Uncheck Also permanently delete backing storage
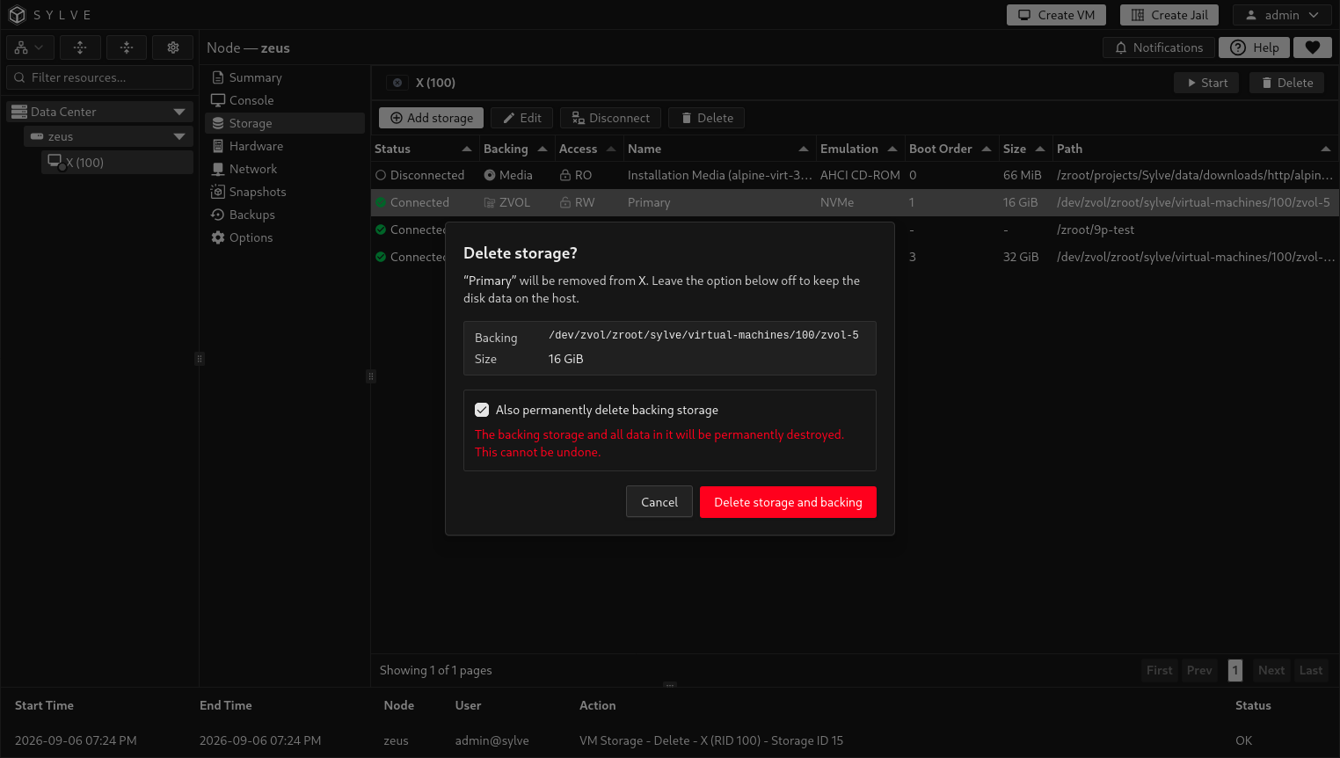Image resolution: width=1340 pixels, height=758 pixels. click(x=482, y=410)
